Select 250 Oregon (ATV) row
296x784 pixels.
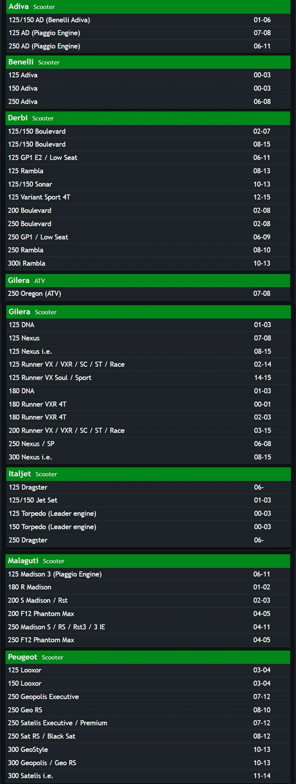pos(148,294)
